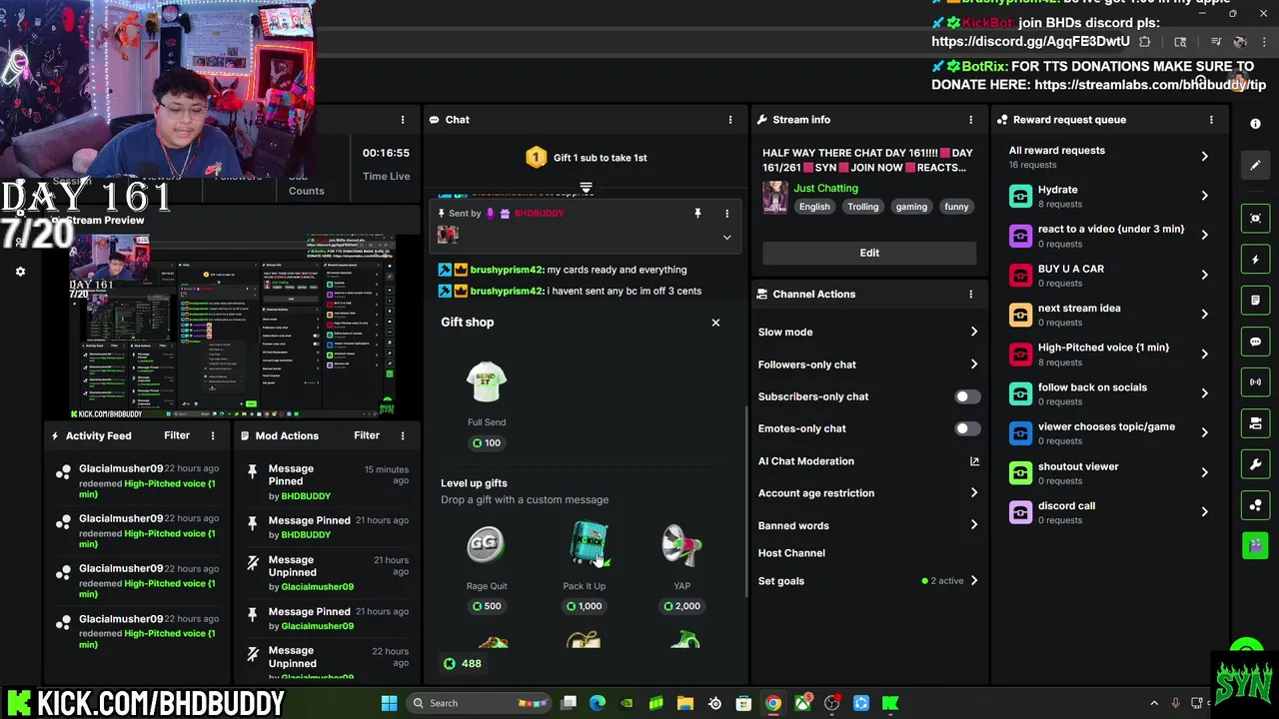This screenshot has height=719, width=1279.
Task: Expand the pinned message chevron
Action: 726,238
